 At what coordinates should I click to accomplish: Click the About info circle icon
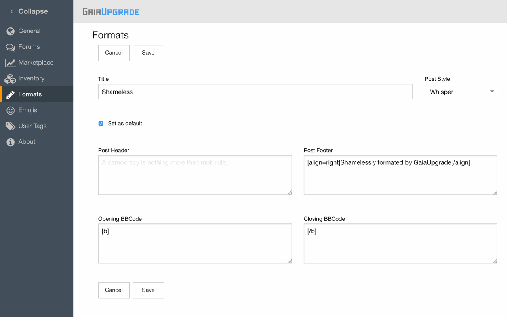[10, 142]
